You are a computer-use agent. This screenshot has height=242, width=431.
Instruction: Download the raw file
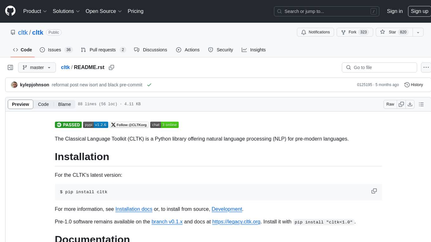coord(410,104)
